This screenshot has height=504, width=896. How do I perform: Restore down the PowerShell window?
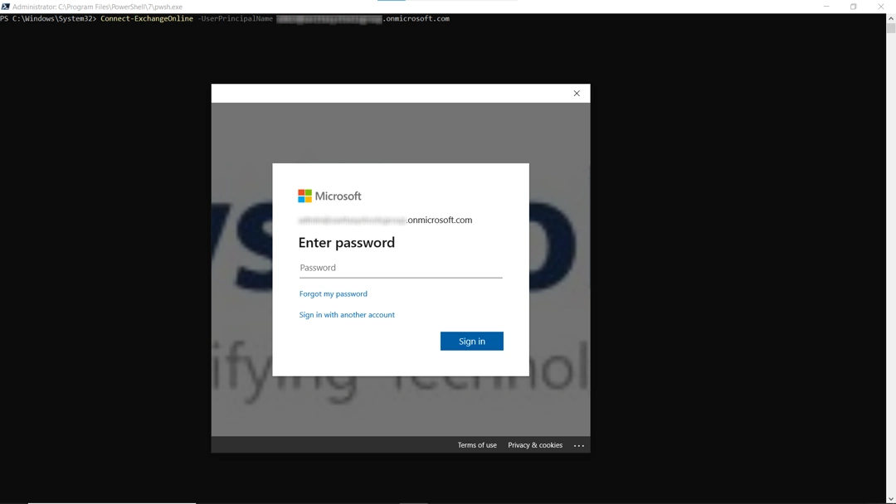click(x=853, y=7)
